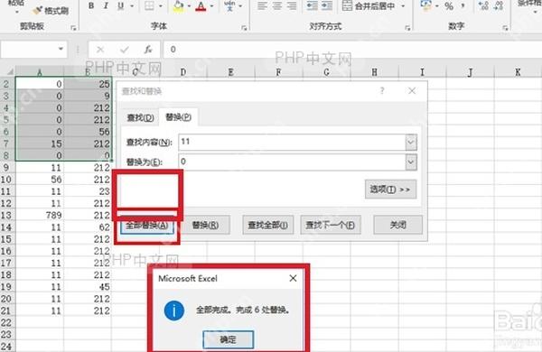Open the 对齐方式 group dialog launcher
The image size is (542, 352).
(407, 28)
